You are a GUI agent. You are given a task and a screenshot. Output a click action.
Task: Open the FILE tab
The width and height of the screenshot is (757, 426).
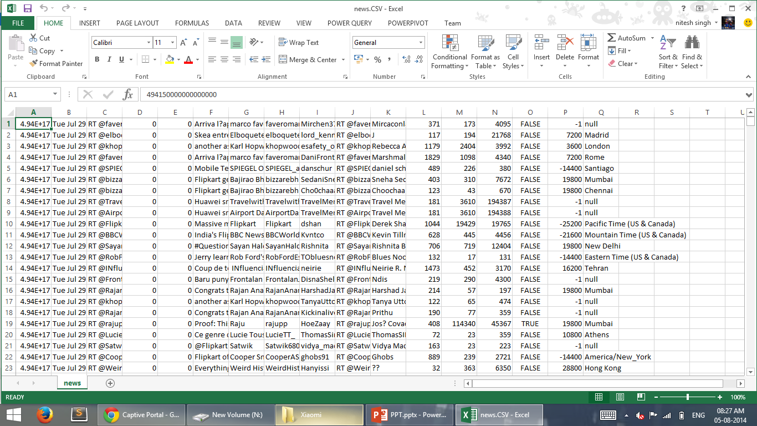pos(18,23)
